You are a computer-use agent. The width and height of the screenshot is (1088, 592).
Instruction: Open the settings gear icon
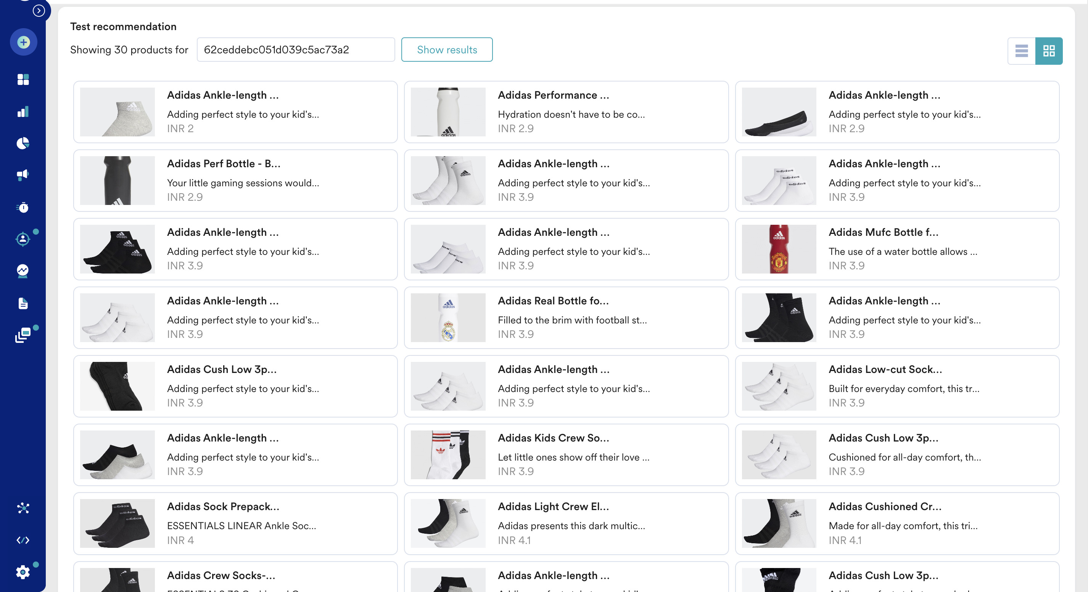tap(23, 572)
